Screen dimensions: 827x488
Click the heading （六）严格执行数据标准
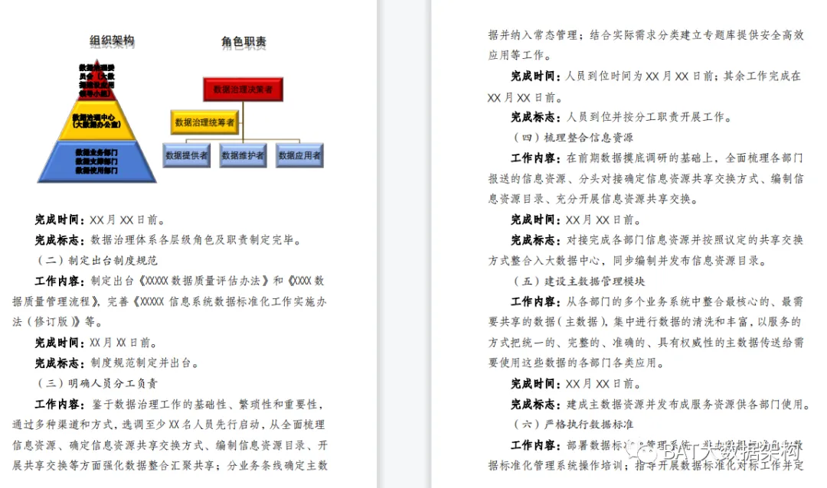pyautogui.click(x=573, y=425)
